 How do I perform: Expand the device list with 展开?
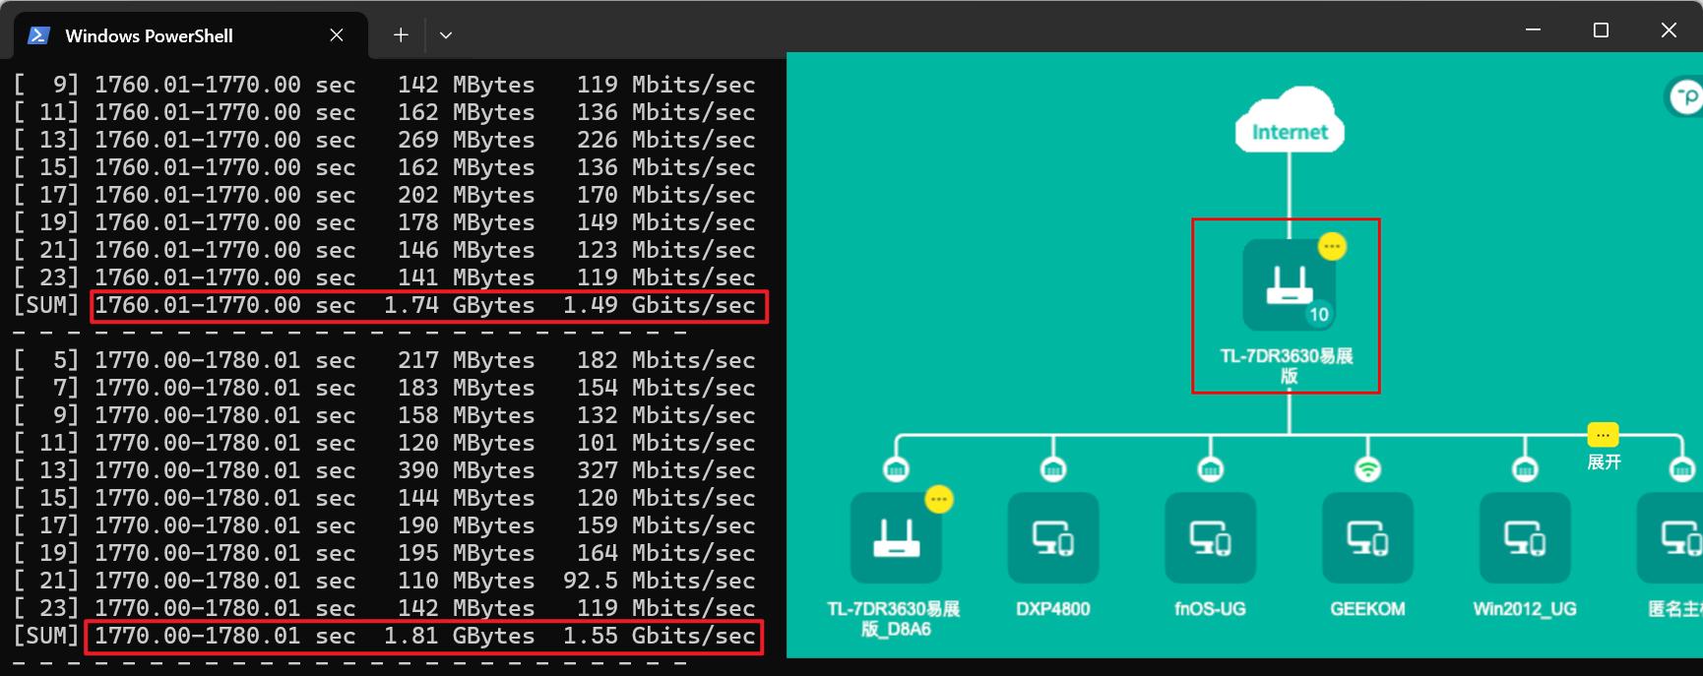[1604, 448]
